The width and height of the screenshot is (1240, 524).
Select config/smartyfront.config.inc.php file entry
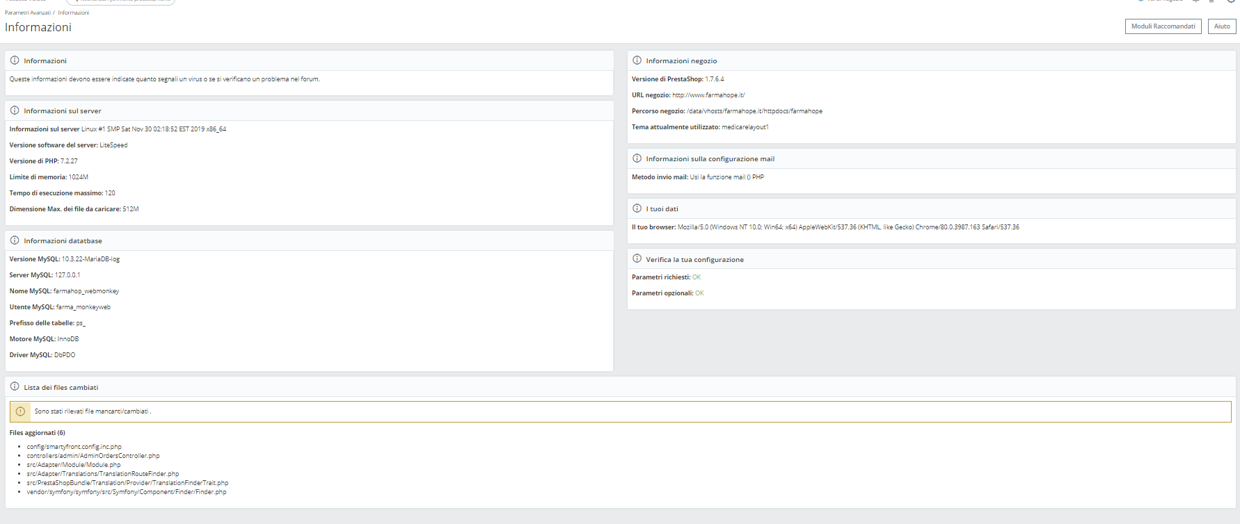pyautogui.click(x=74, y=447)
